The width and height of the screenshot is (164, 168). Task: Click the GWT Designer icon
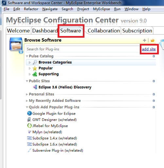click(x=29, y=120)
